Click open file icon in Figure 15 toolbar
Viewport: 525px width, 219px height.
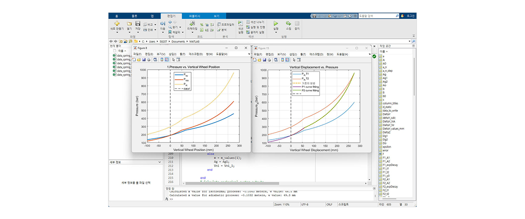click(x=259, y=59)
